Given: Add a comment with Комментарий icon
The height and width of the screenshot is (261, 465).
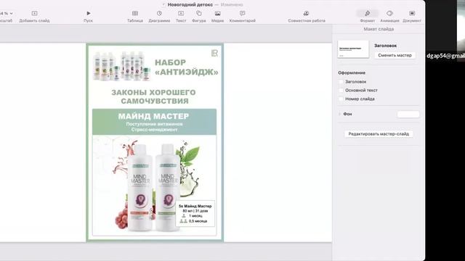Looking at the screenshot, I should click(242, 13).
